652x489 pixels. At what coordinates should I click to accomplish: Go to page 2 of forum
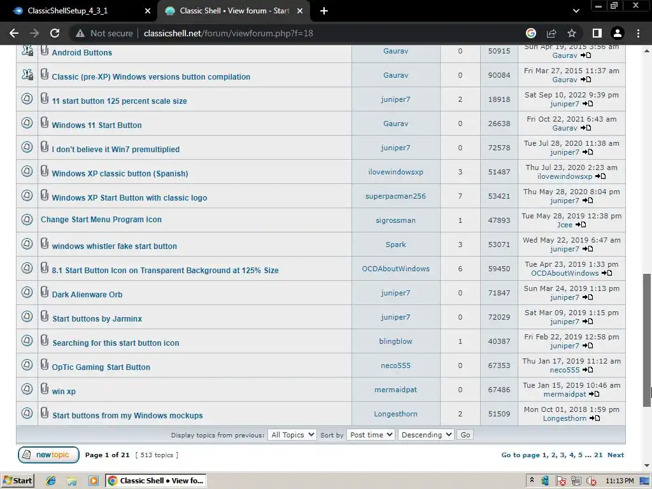click(553, 455)
